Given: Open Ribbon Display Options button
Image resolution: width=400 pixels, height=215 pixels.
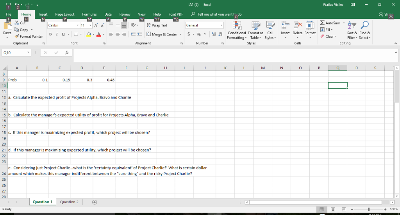Looking at the screenshot, I should [353, 5].
